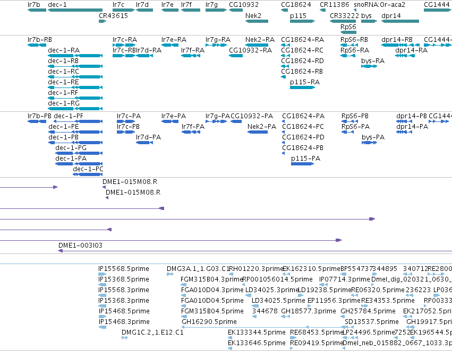Select transcript CG18624-RC
The height and width of the screenshot is (351, 452).
coord(285,56)
